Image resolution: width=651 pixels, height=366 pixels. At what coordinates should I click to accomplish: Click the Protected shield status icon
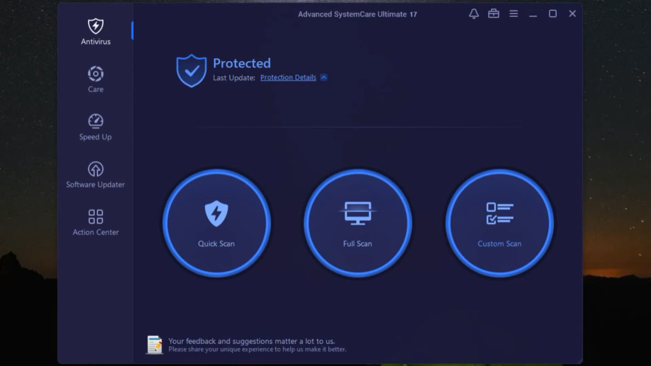191,71
